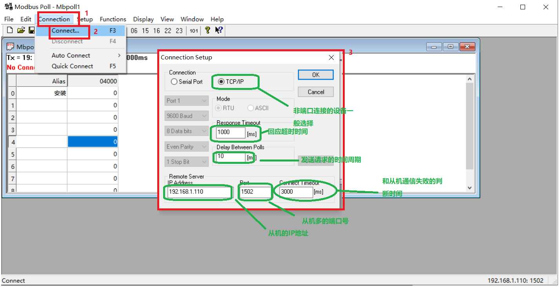Click the Save toolbar icon

point(32,30)
